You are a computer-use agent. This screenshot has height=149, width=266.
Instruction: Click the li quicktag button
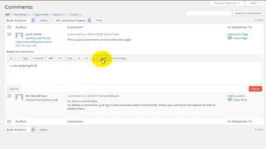tap(94, 58)
